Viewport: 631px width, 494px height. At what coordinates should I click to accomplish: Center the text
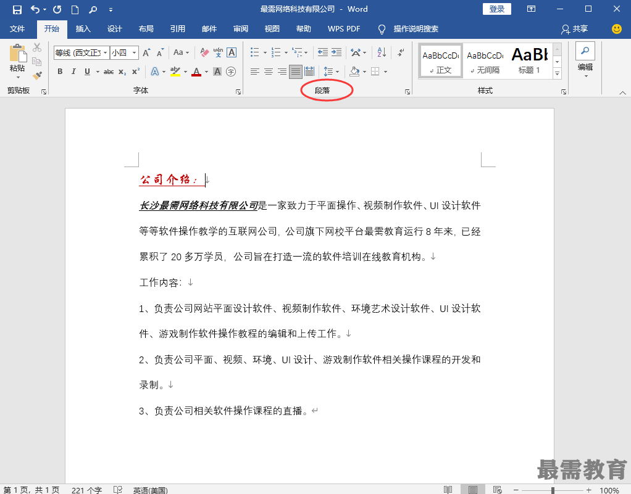269,72
